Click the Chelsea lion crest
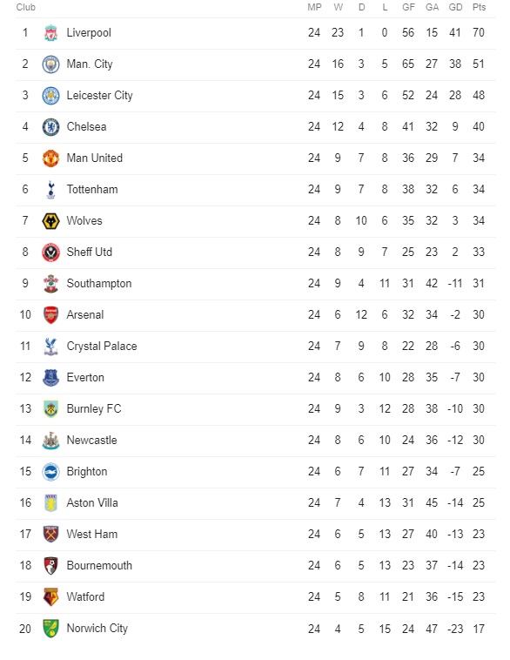 51,127
